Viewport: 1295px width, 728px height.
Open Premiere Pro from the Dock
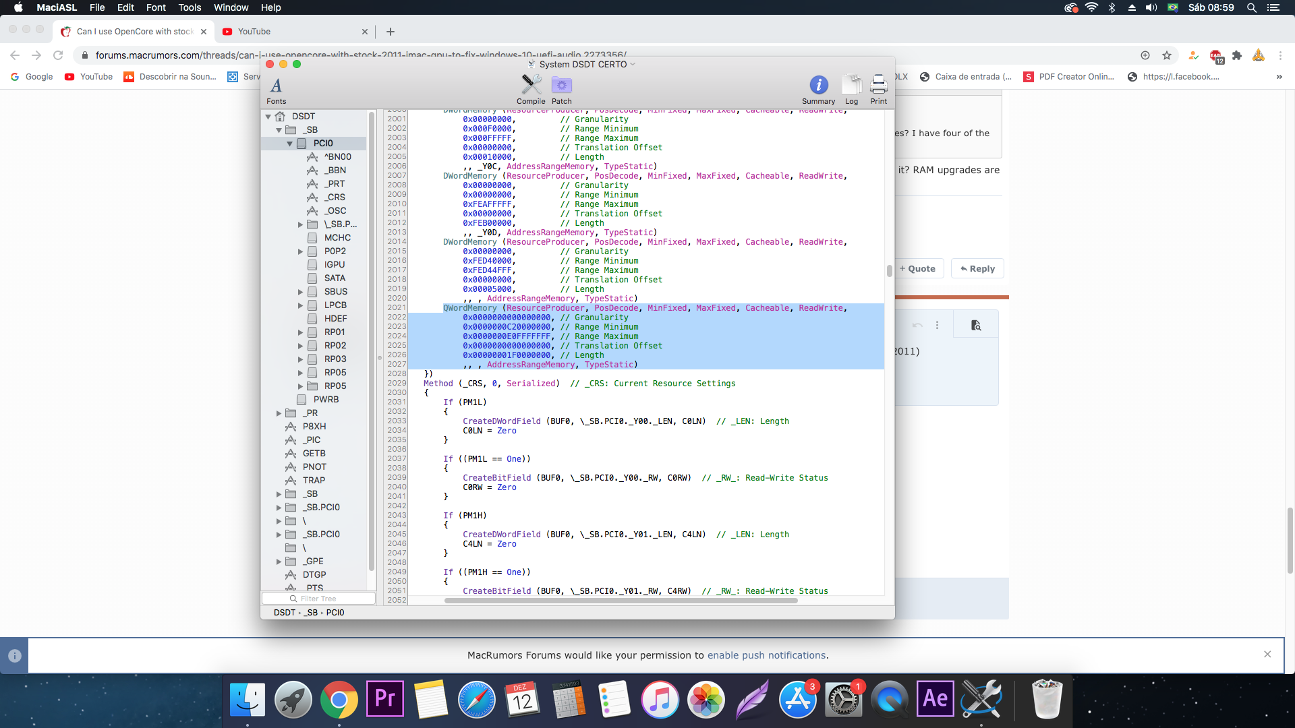pos(385,699)
